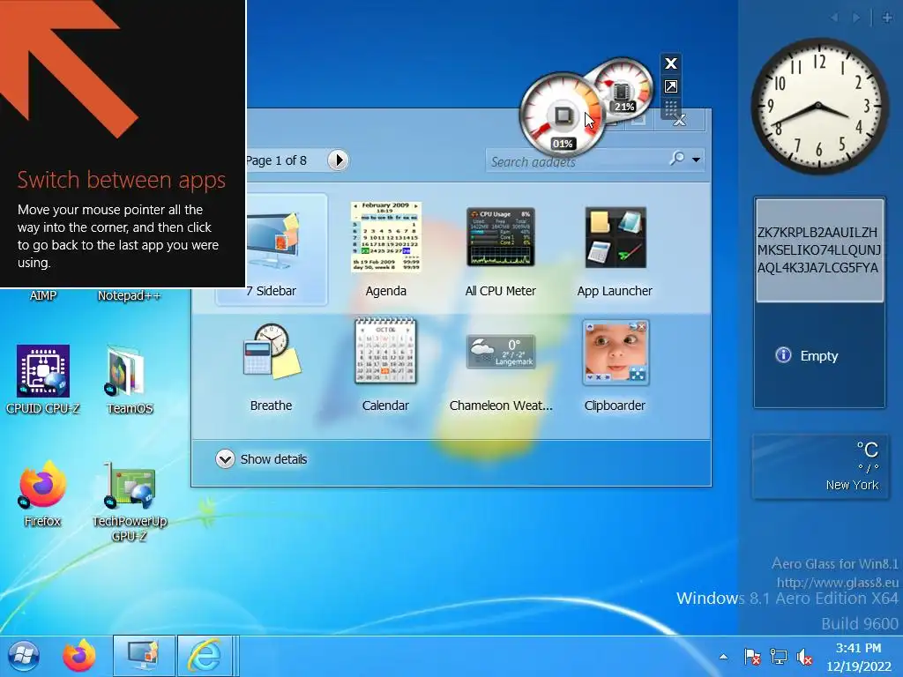
Task: Click the small memory gauge showing 21%
Action: pyautogui.click(x=623, y=89)
